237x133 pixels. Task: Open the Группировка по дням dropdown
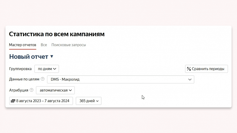47,69
